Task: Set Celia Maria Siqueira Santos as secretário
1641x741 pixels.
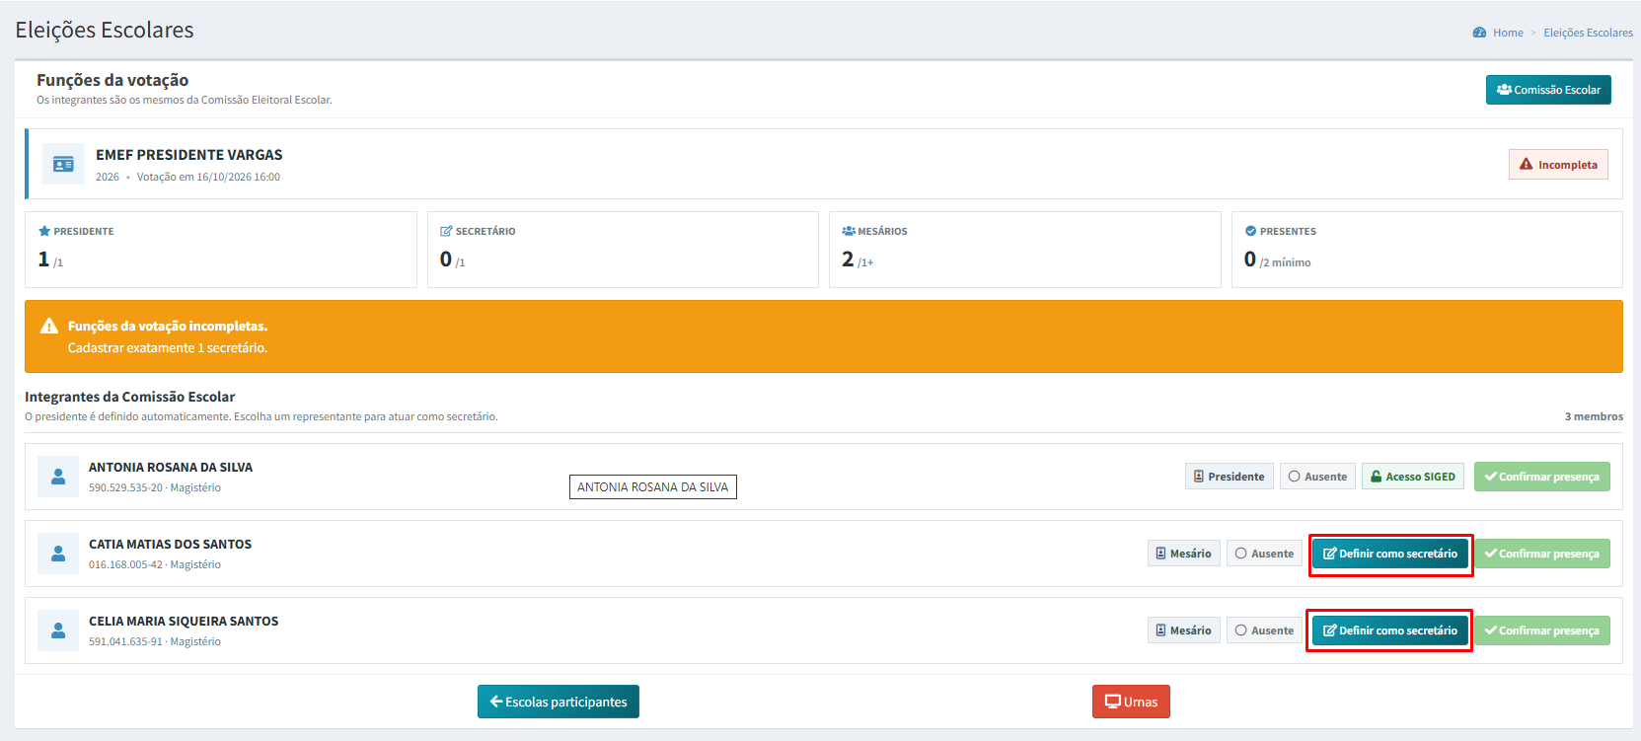Action: [x=1390, y=630]
